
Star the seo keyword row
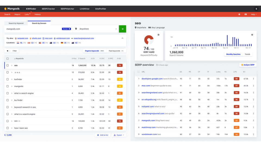coord(12,66)
